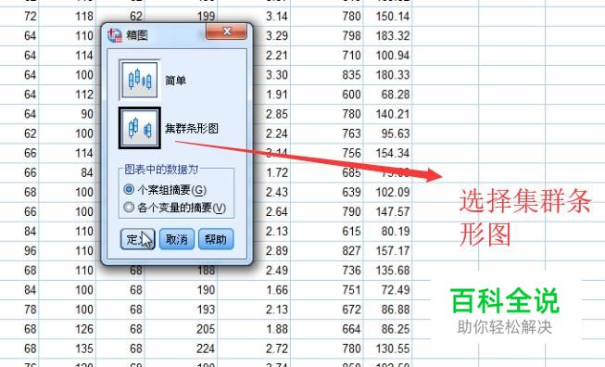Viewport: 605px width, 367px height.
Task: Open help with the 帮助 button
Action: [216, 239]
